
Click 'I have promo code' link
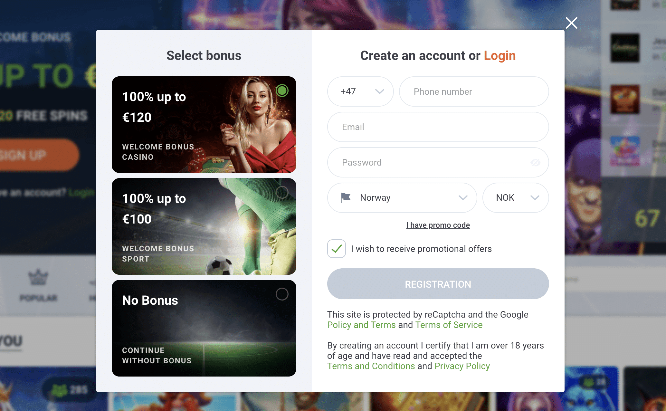(x=438, y=225)
